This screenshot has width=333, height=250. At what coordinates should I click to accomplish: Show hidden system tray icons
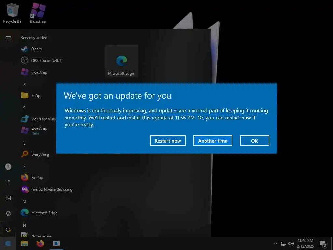(275, 243)
